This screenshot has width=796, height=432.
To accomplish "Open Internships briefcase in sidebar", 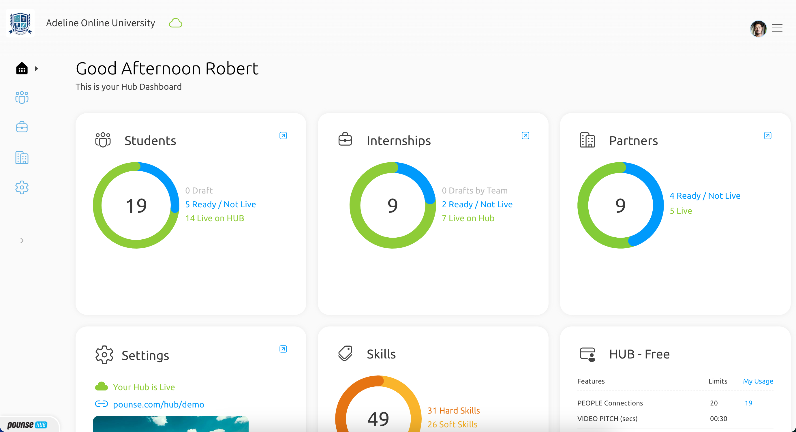I will (22, 127).
